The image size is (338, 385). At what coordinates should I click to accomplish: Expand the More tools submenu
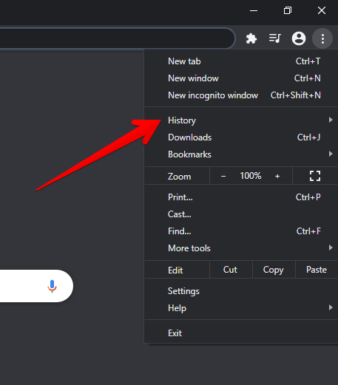tap(240, 248)
